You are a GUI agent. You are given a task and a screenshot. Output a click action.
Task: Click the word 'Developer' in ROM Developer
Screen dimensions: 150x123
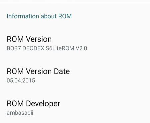tap(43, 104)
